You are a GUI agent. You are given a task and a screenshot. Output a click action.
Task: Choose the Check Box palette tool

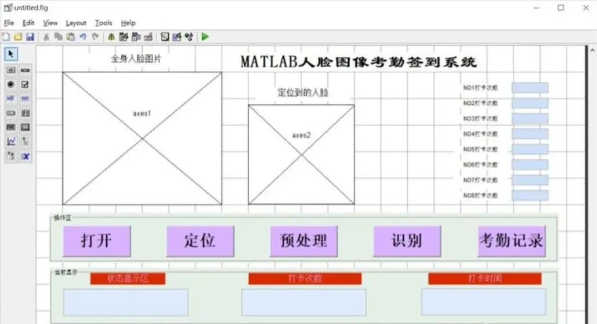(25, 85)
